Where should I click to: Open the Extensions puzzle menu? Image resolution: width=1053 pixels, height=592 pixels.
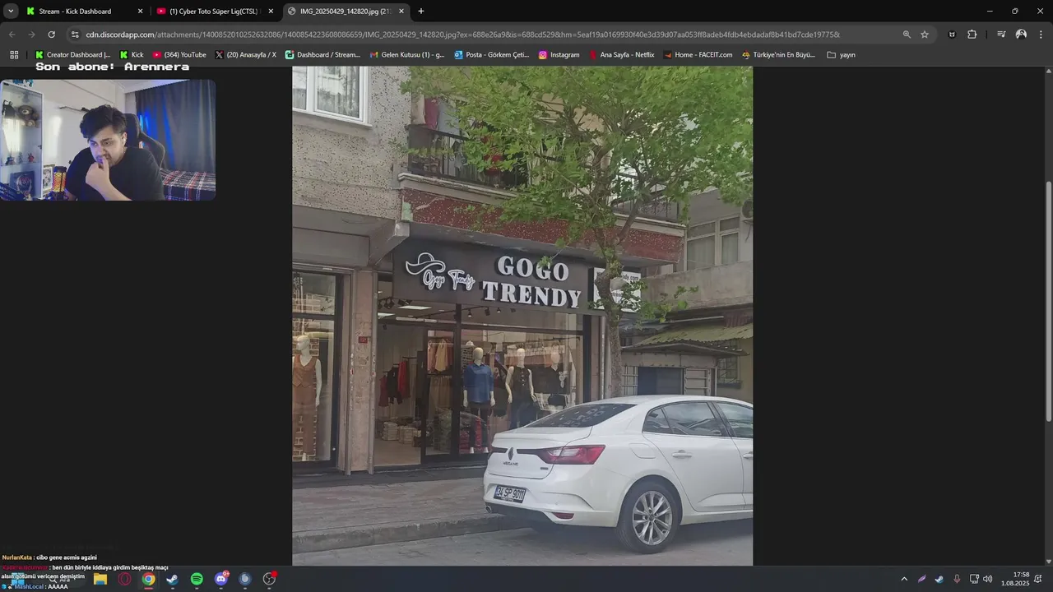click(972, 35)
